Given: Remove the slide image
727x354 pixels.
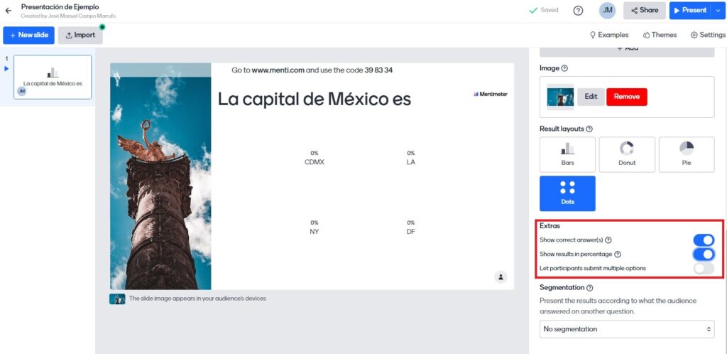Looking at the screenshot, I should (x=626, y=97).
